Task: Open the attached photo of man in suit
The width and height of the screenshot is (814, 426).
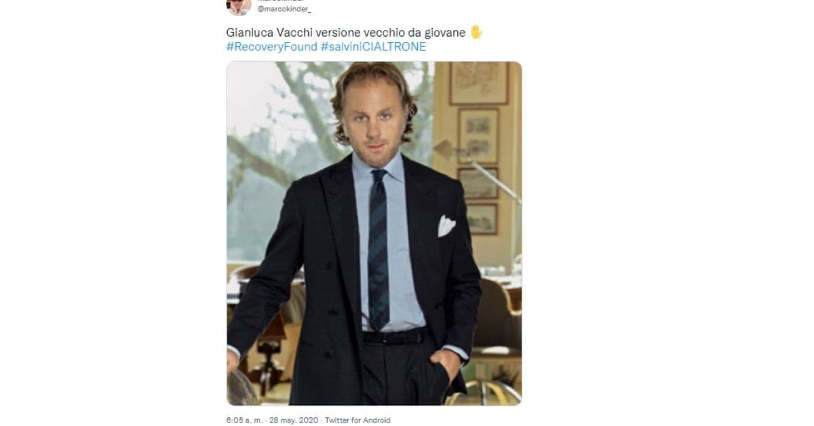Action: pos(374,233)
